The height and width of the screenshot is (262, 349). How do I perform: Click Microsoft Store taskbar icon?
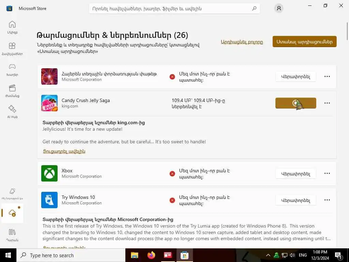point(184,255)
